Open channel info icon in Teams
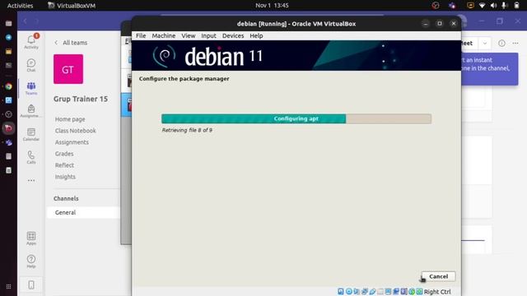 point(501,44)
